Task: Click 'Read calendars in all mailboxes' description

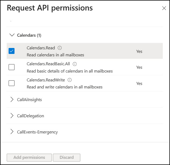Action: pyautogui.click(x=55, y=55)
